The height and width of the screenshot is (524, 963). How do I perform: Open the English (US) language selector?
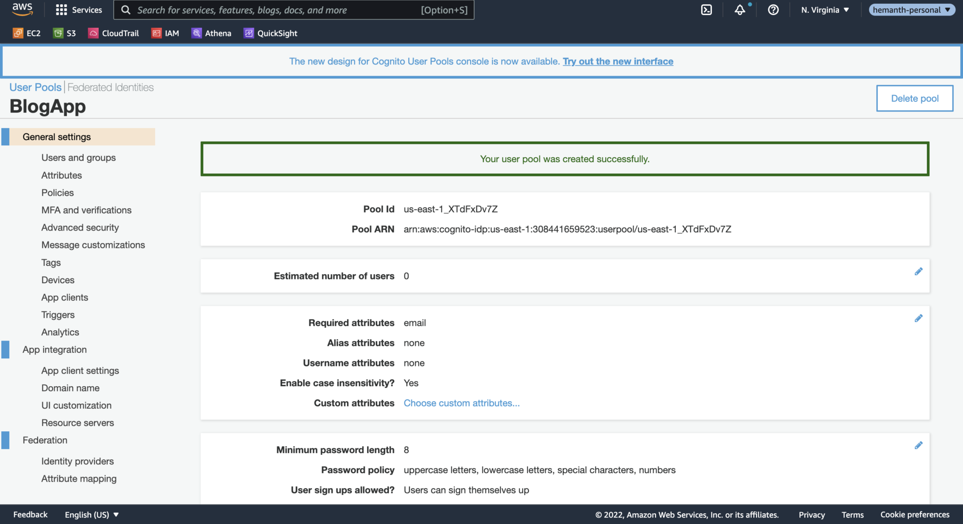[91, 514]
